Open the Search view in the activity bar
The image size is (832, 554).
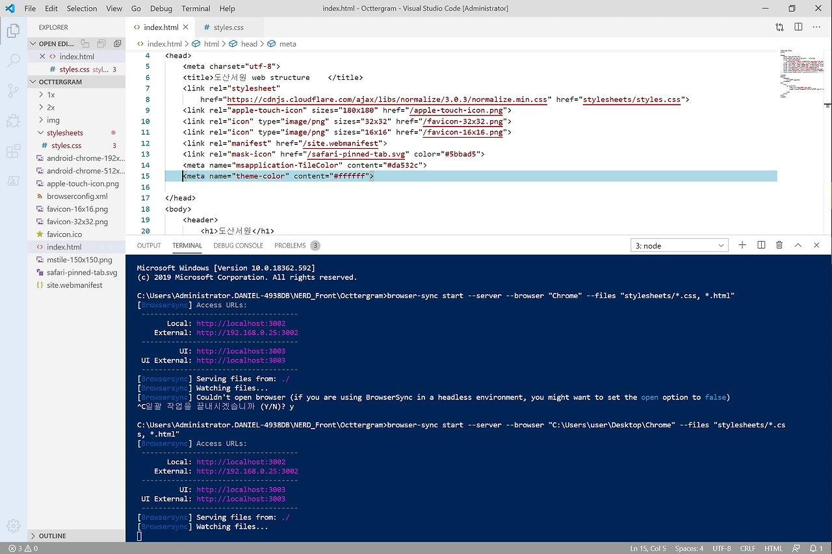tap(13, 61)
